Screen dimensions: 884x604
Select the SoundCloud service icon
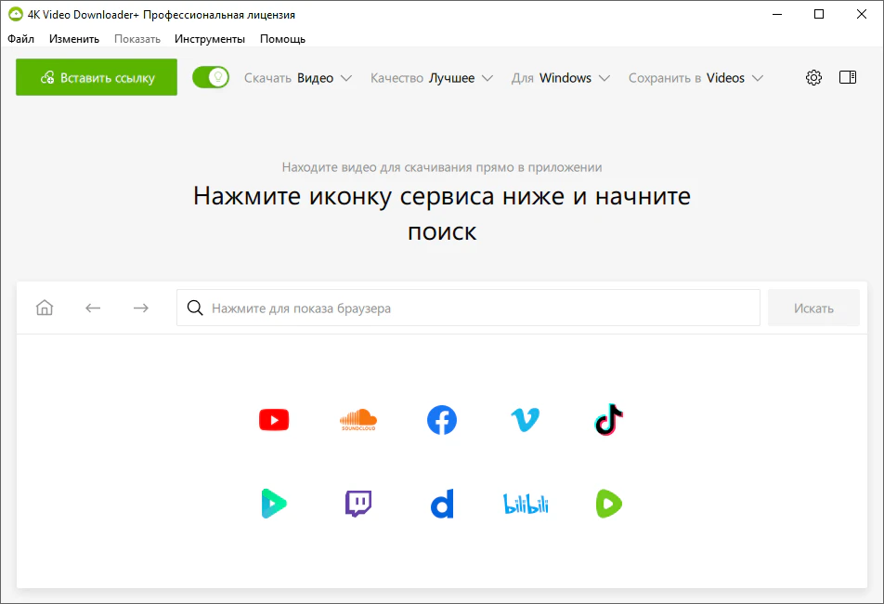point(357,420)
